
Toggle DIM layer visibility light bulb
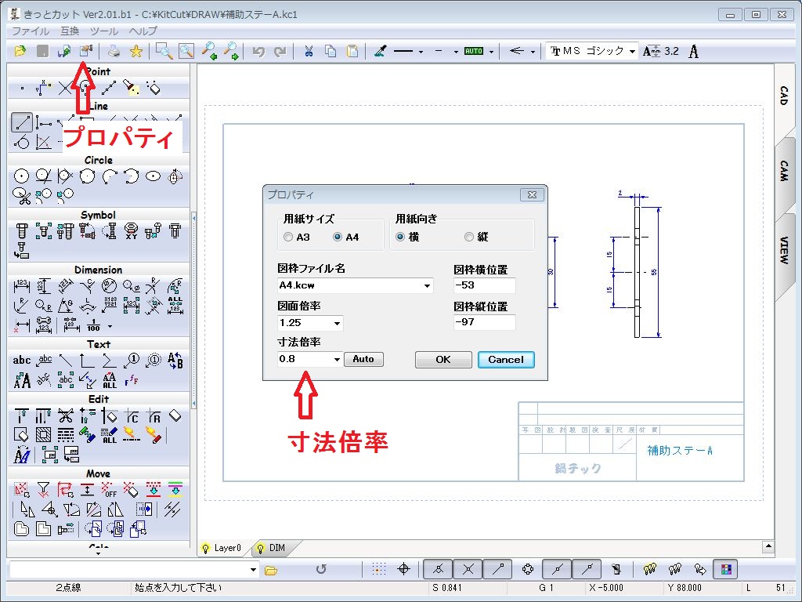[x=260, y=548]
